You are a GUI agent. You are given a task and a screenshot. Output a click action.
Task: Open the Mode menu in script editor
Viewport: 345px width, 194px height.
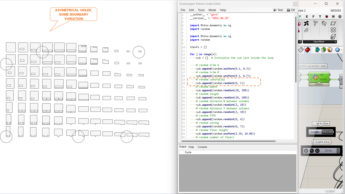pos(212,10)
